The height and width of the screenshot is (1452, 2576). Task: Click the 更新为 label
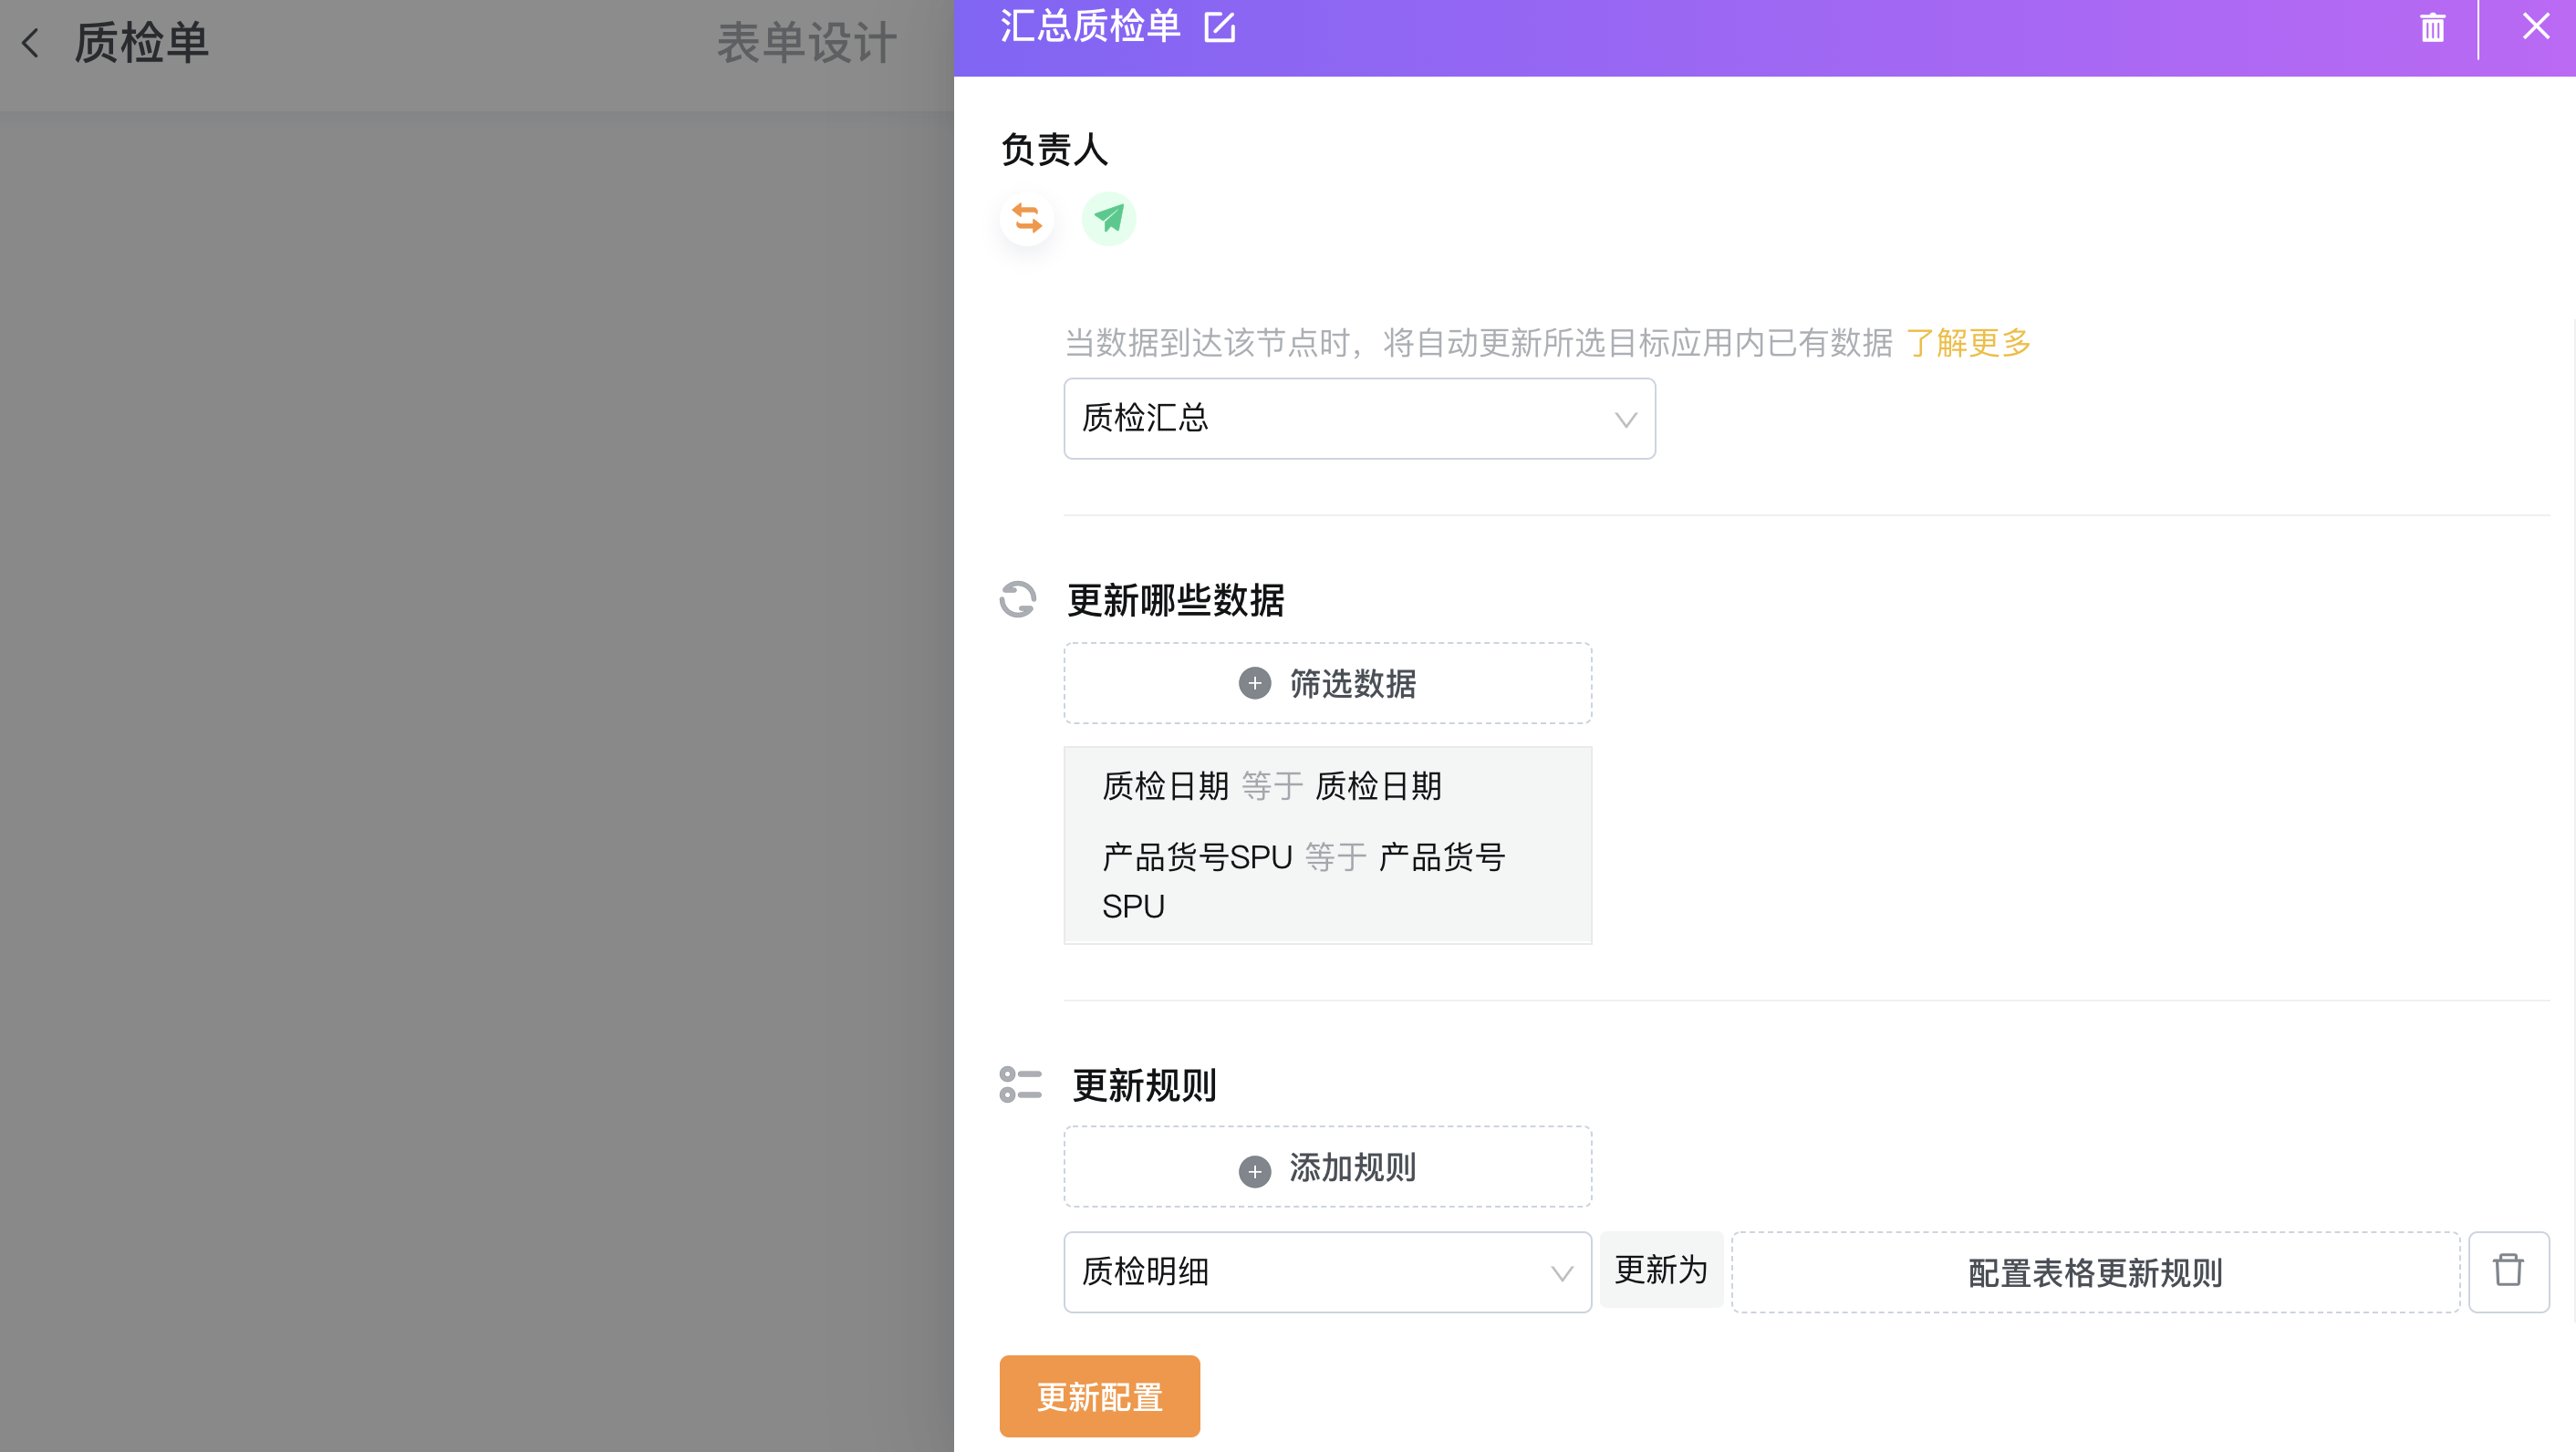(x=1661, y=1270)
